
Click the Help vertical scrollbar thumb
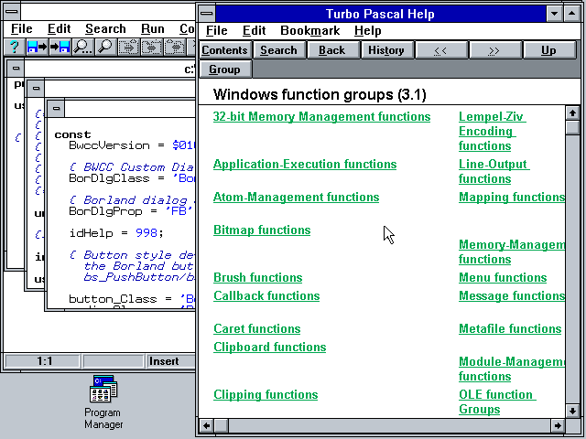572,127
